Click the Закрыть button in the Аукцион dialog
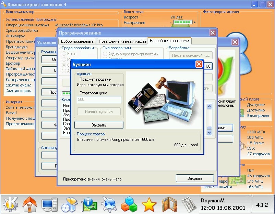Viewport: 275px width, 214px height. pos(99,125)
